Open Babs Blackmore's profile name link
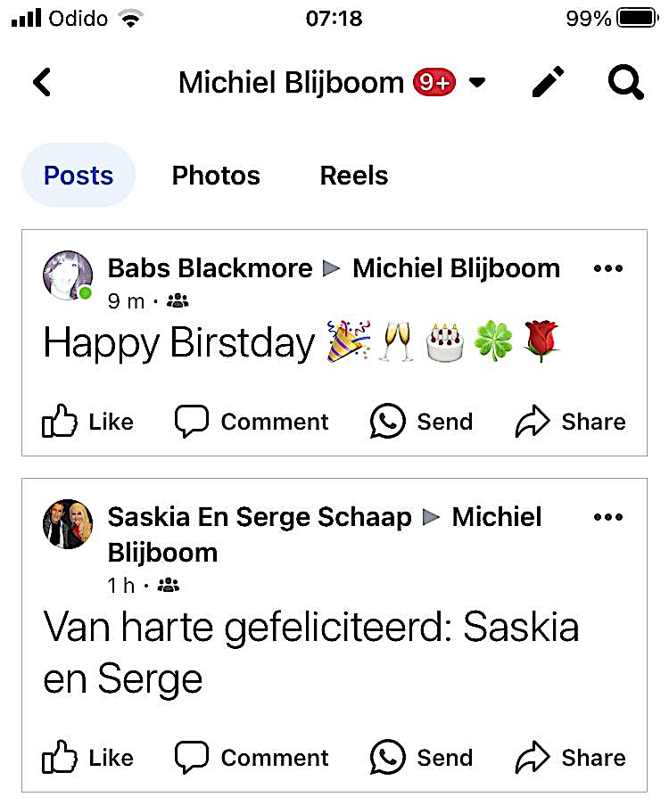The image size is (669, 805). [x=210, y=268]
